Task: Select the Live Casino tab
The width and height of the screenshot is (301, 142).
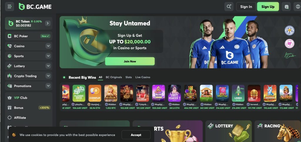Action: pos(143,77)
